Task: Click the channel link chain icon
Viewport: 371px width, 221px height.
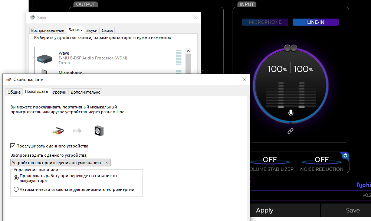Action: click(x=291, y=131)
